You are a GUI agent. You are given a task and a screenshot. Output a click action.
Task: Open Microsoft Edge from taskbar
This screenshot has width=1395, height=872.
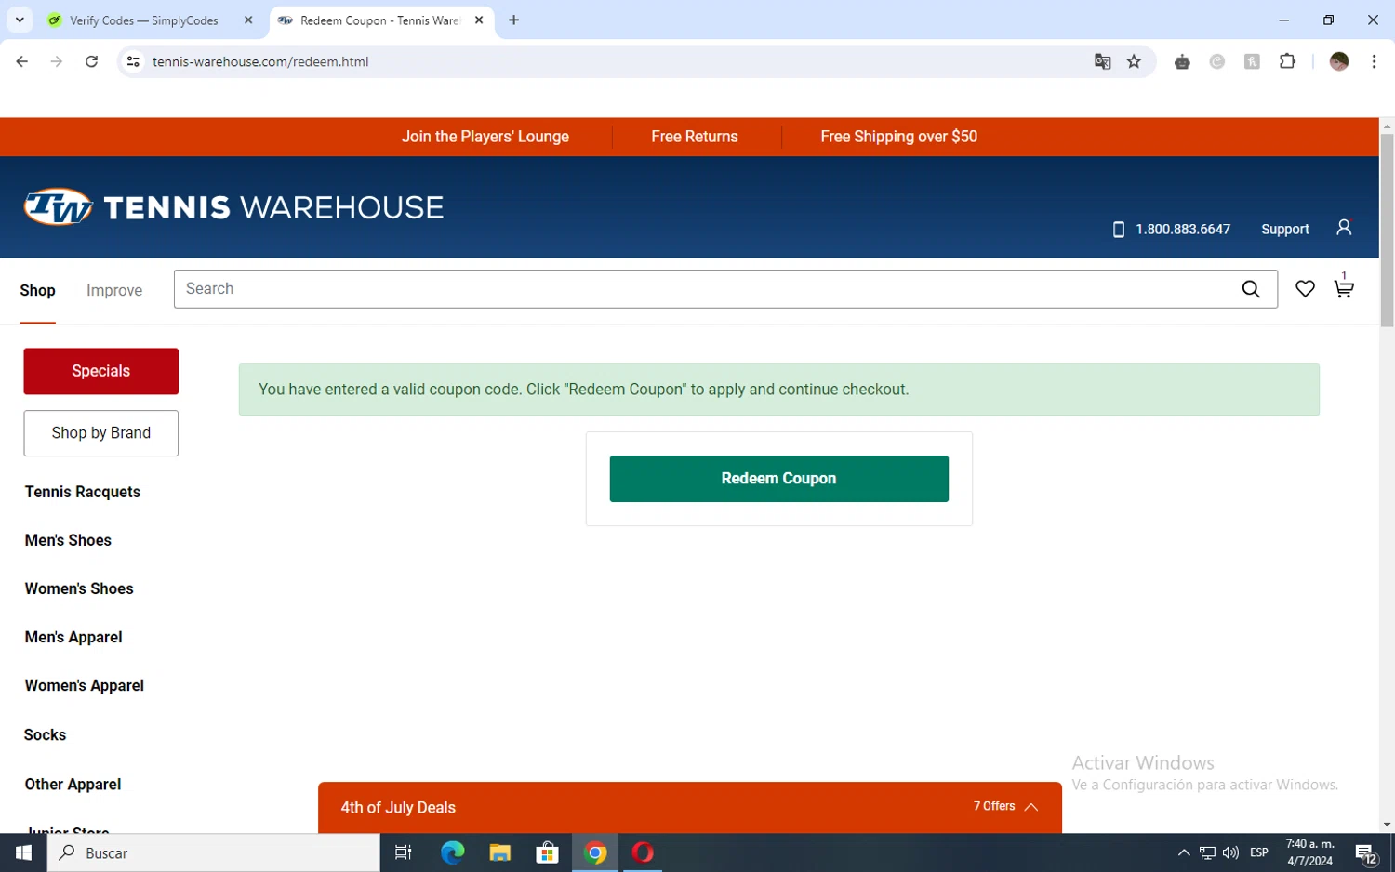coord(452,852)
